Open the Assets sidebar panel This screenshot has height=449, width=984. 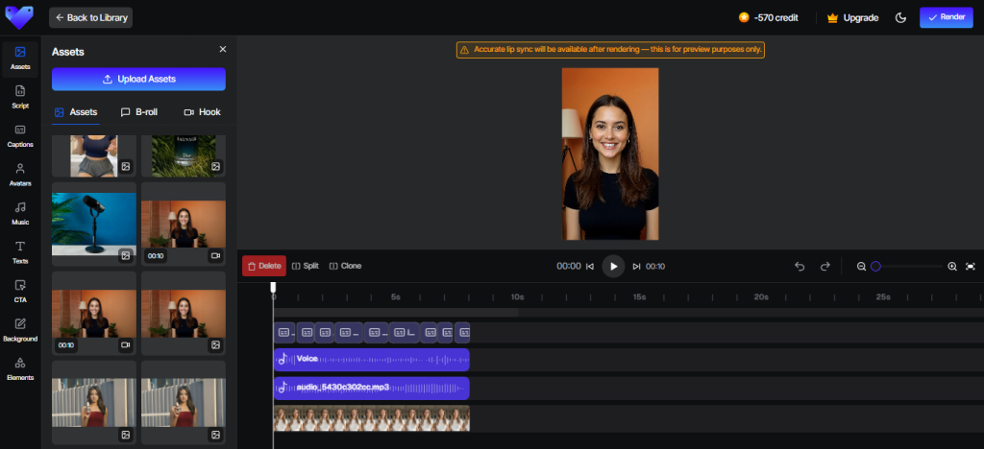20,59
